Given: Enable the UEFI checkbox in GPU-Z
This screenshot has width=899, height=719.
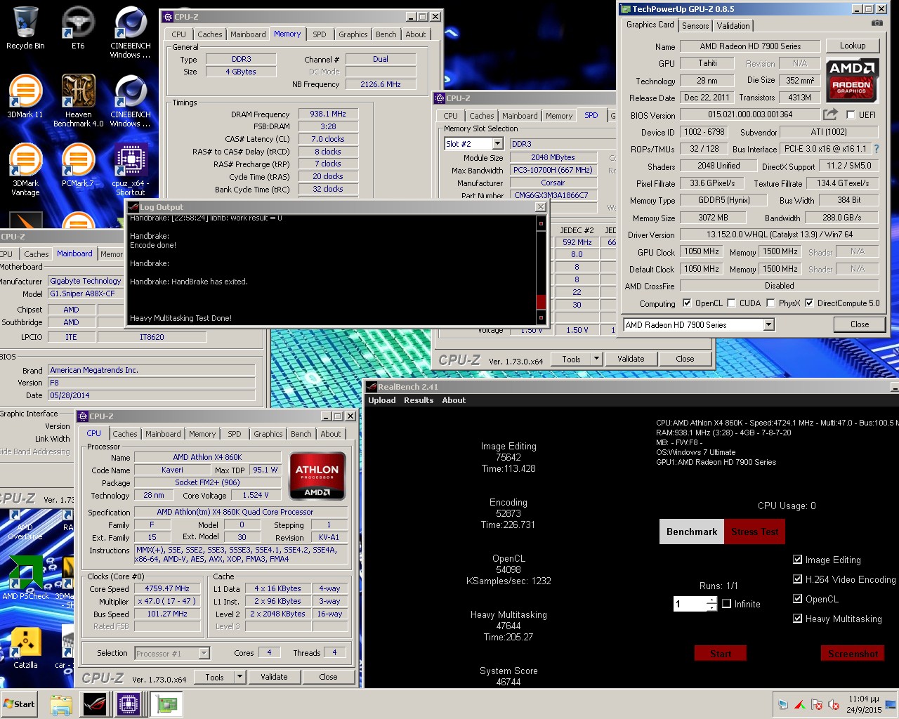Looking at the screenshot, I should coord(851,114).
